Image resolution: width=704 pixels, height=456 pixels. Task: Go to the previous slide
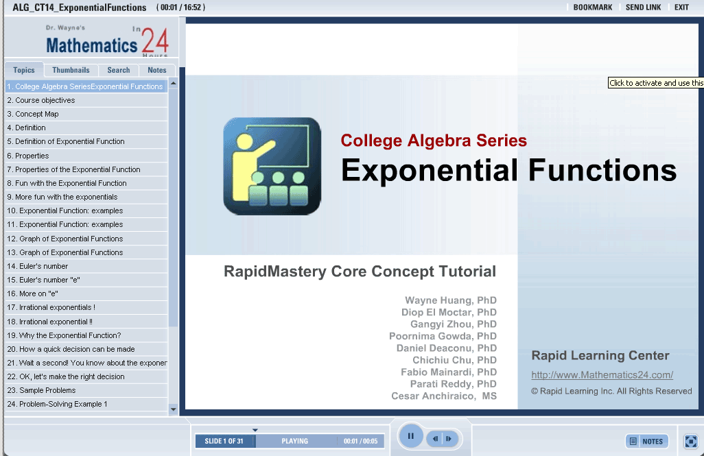(x=435, y=439)
